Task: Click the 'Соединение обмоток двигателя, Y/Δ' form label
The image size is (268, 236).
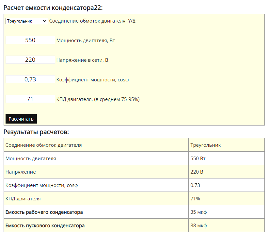Action: [92, 21]
